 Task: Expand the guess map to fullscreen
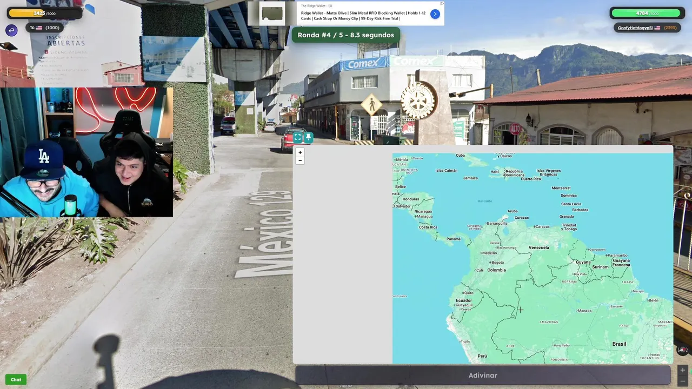coord(298,138)
